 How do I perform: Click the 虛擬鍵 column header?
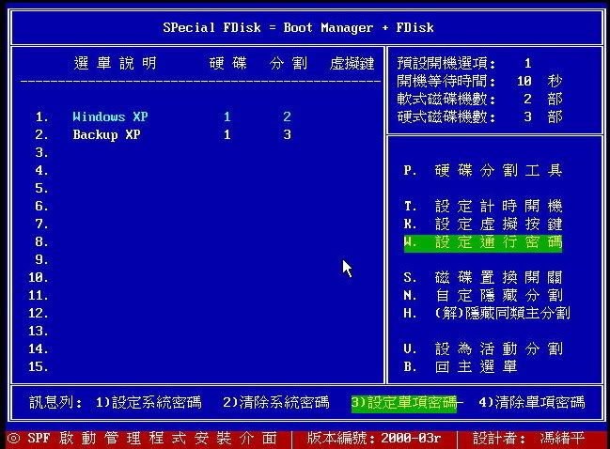point(352,63)
